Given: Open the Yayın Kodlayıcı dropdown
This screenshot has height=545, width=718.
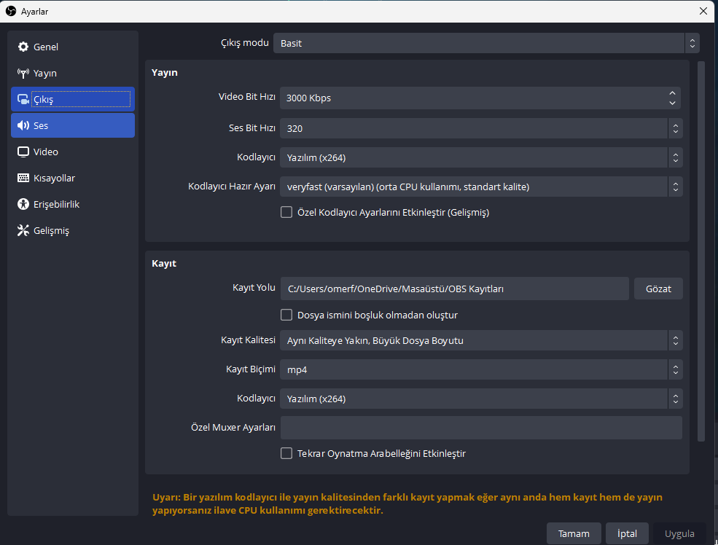Looking at the screenshot, I should click(481, 157).
